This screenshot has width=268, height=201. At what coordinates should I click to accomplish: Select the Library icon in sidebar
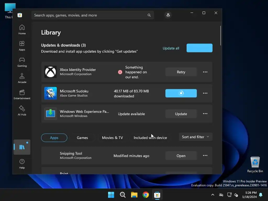pos(22,147)
